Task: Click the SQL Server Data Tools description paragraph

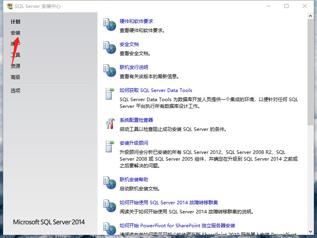Action: click(x=209, y=103)
